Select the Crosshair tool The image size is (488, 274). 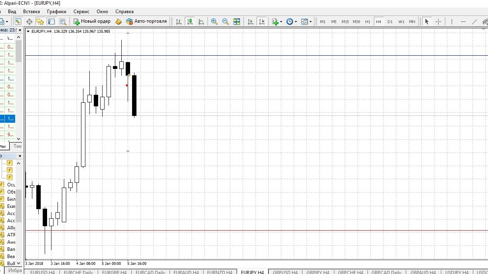point(438,22)
